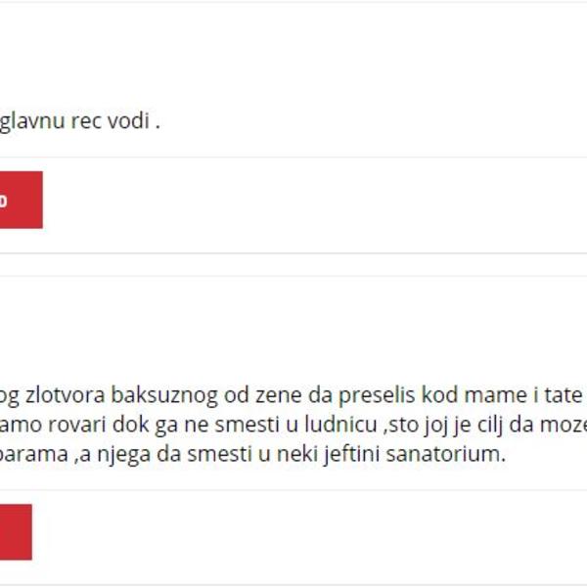Click the word 'rec' in the first comment
This screenshot has width=587, height=587.
86,125
